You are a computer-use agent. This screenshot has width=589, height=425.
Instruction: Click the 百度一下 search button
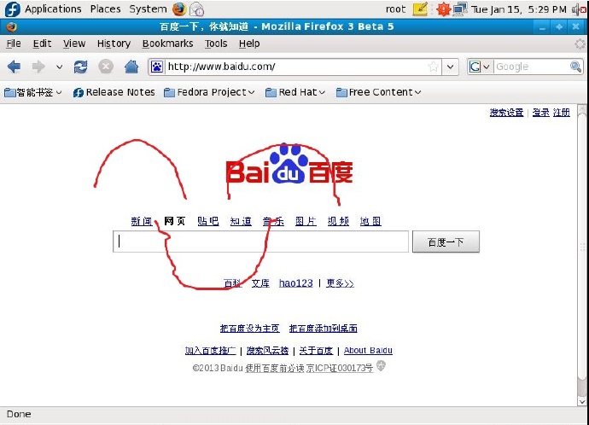(x=446, y=242)
